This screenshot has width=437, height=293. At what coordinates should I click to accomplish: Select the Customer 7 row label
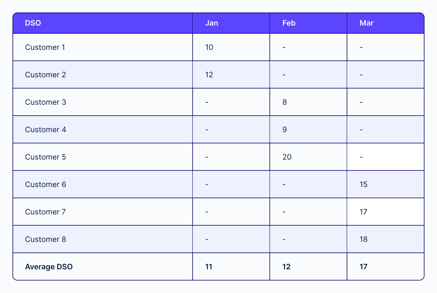point(45,212)
